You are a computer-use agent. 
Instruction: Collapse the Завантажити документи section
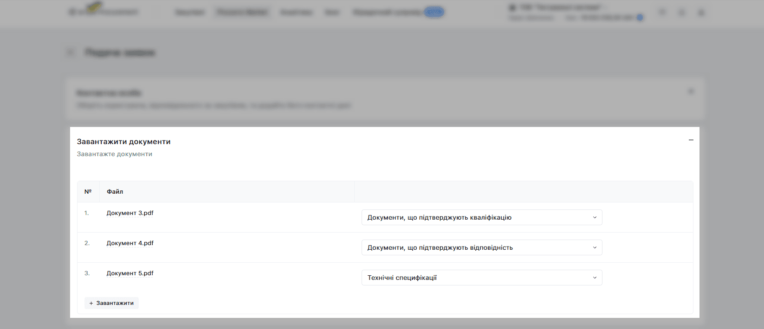[x=691, y=140]
